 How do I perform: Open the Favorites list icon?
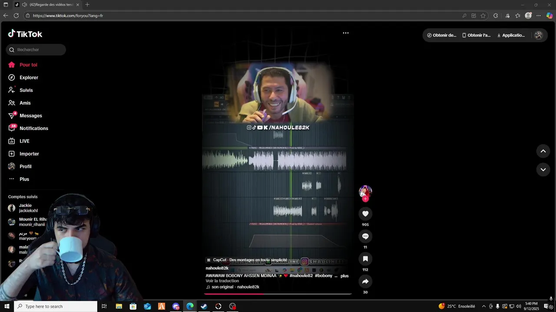518,16
